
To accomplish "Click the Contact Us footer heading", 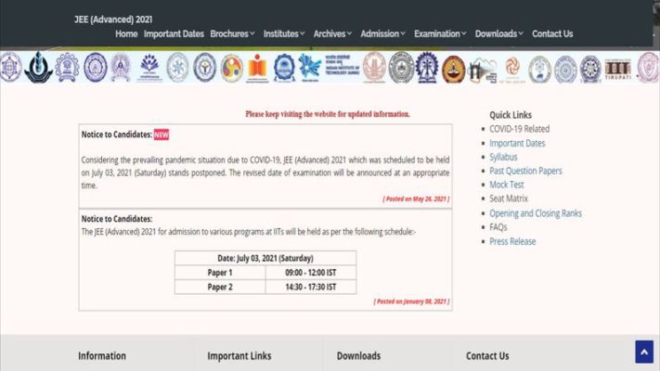I will pyautogui.click(x=487, y=356).
